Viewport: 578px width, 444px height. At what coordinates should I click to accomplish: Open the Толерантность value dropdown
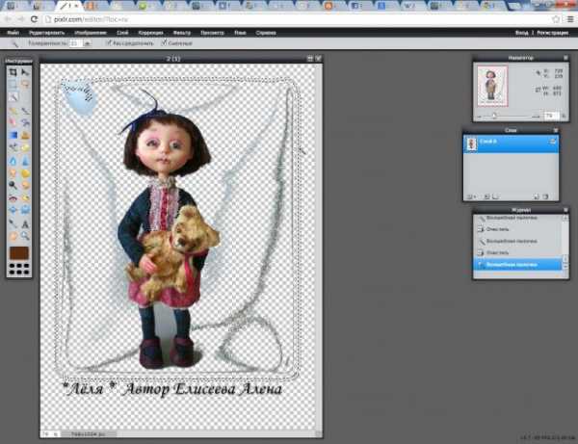tap(88, 43)
